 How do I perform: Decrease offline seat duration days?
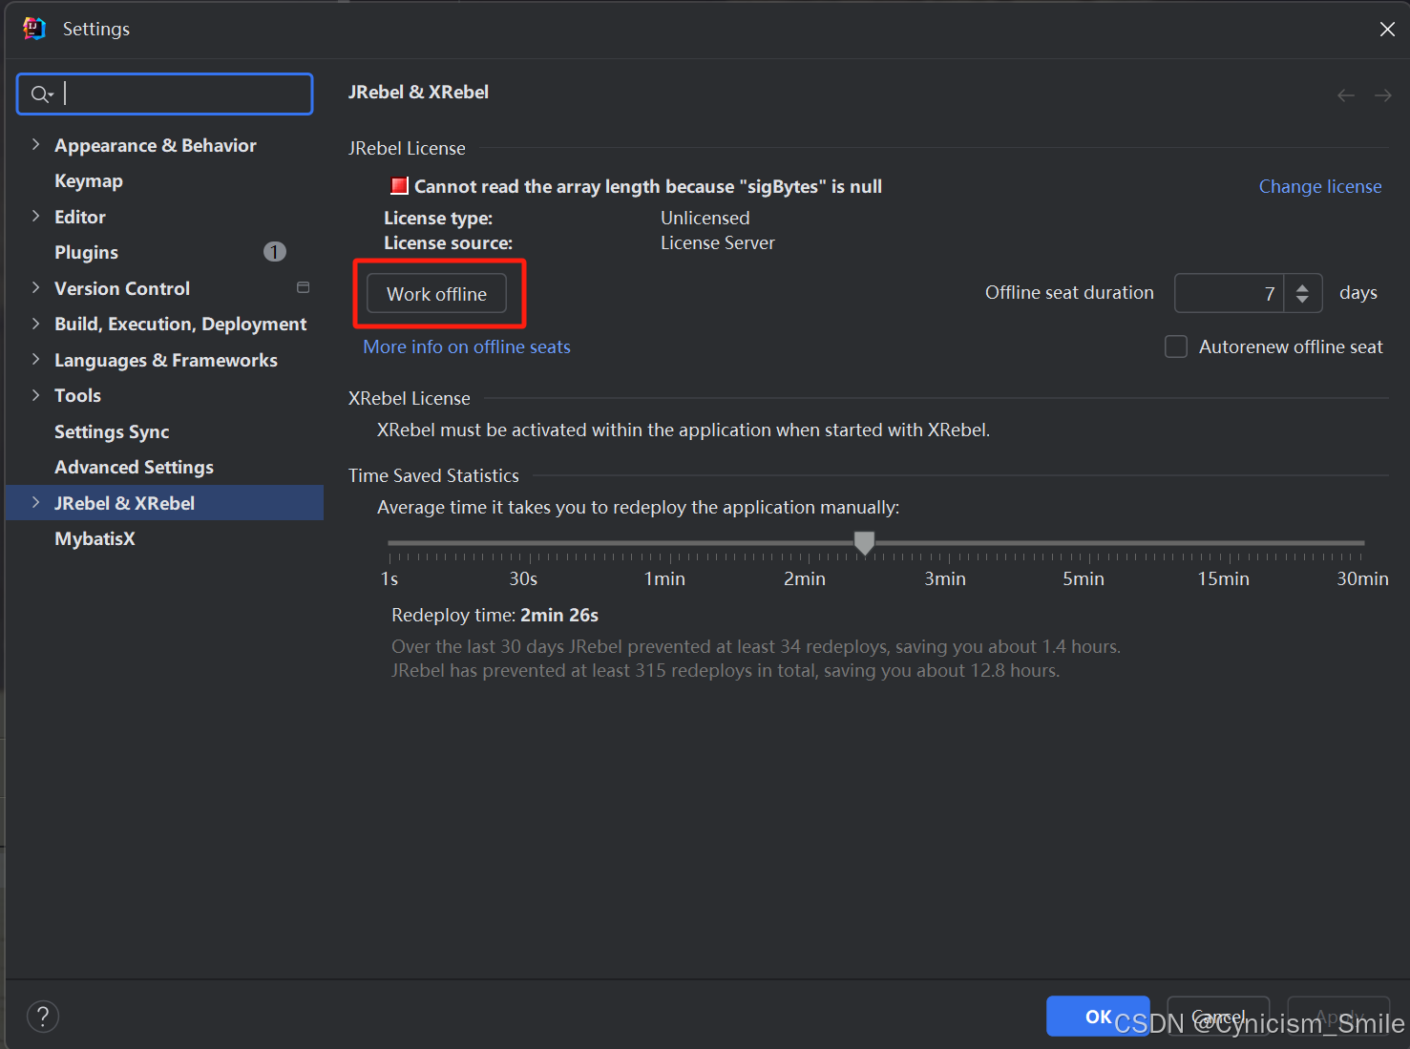click(x=1302, y=300)
